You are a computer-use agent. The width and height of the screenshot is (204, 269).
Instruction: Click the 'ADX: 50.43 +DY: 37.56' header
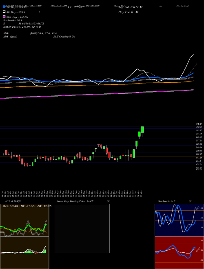[18, 206]
